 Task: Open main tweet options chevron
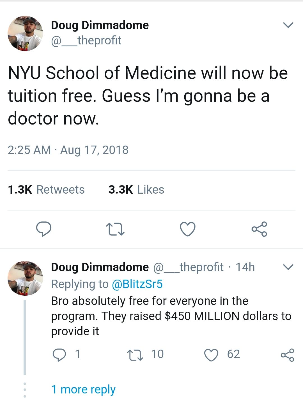(288, 25)
